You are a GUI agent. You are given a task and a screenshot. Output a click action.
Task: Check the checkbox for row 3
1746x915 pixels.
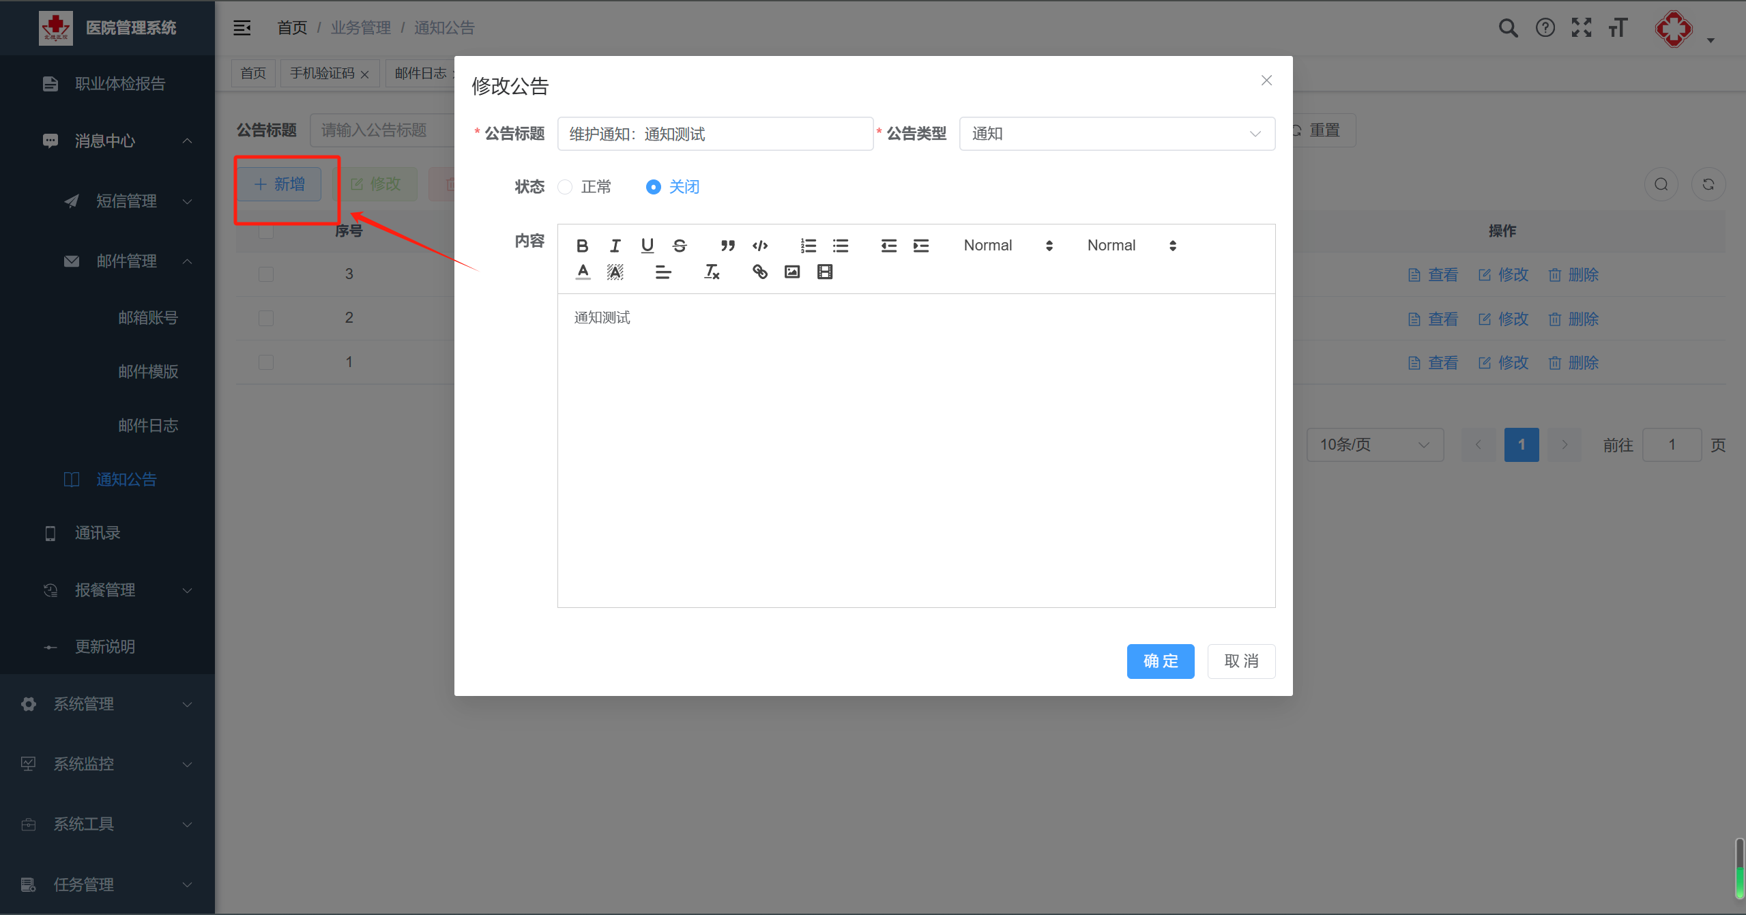[266, 274]
